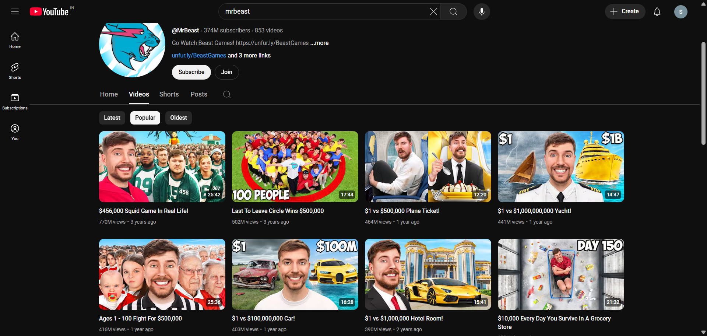Screen dimensions: 707x336
Task: Click the page vertical scrollbar thumb
Action: click(x=703, y=93)
